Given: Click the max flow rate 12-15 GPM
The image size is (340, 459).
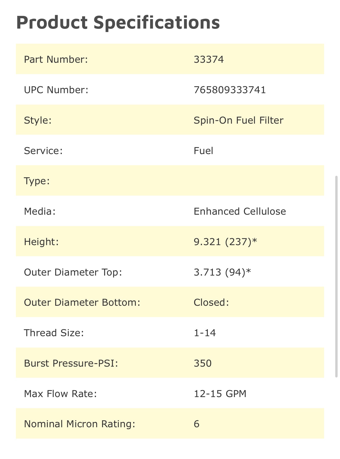Looking at the screenshot, I should coord(220,394).
